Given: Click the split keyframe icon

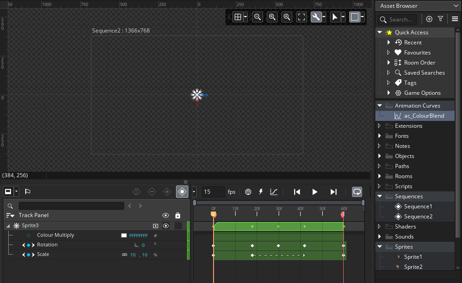Looking at the screenshot, I should (x=137, y=192).
